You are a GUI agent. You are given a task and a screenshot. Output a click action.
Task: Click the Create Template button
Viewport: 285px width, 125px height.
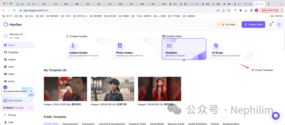click(262, 70)
